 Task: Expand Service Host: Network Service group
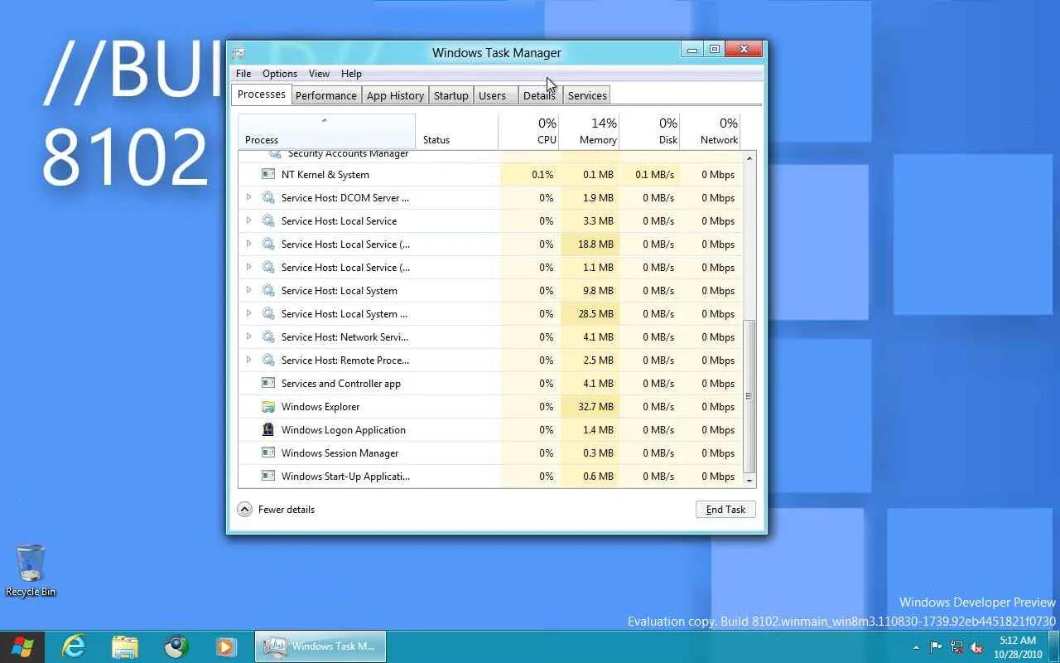[248, 336]
